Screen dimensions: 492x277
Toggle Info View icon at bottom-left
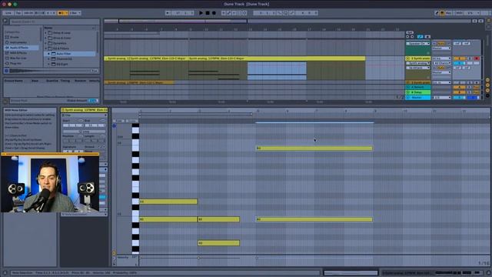pyautogui.click(x=5, y=273)
